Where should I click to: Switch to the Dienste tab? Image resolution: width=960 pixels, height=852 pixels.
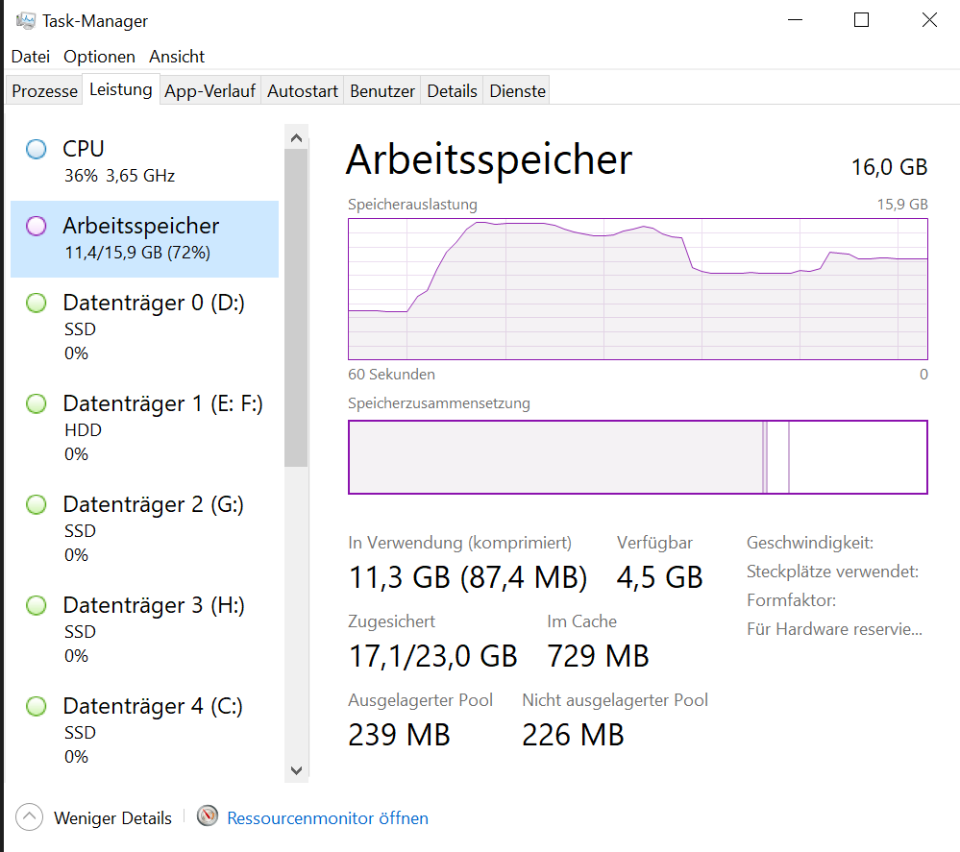[x=516, y=90]
